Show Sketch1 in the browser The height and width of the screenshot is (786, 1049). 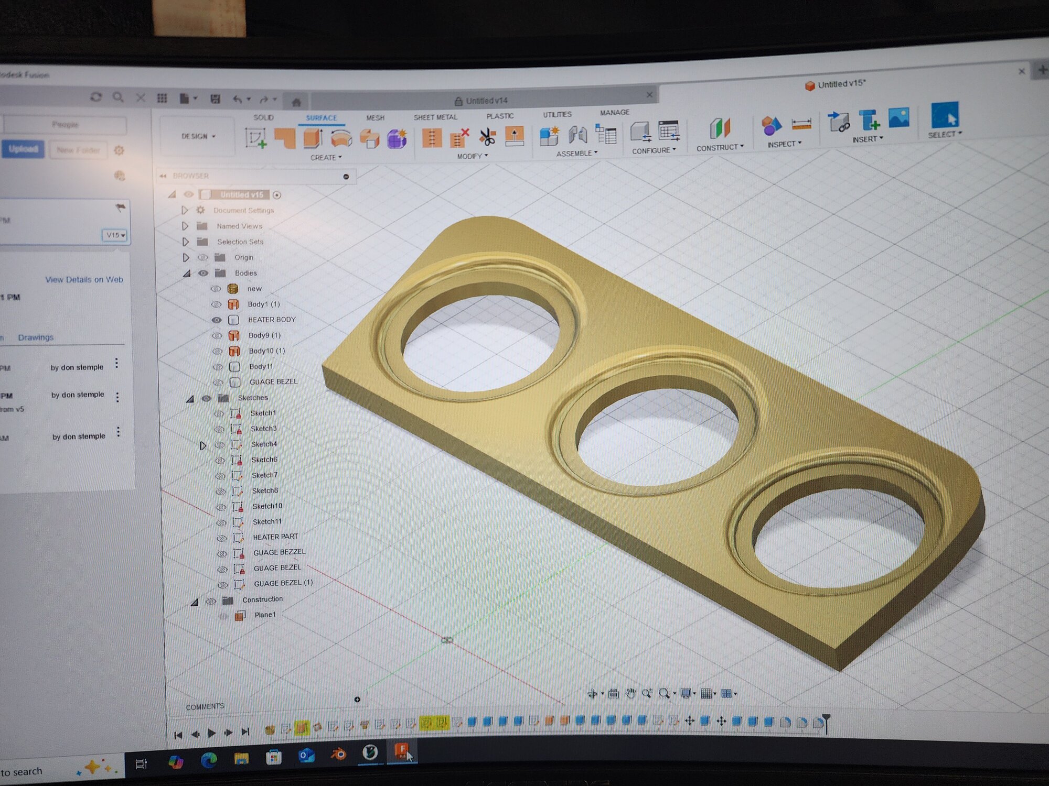coord(219,413)
